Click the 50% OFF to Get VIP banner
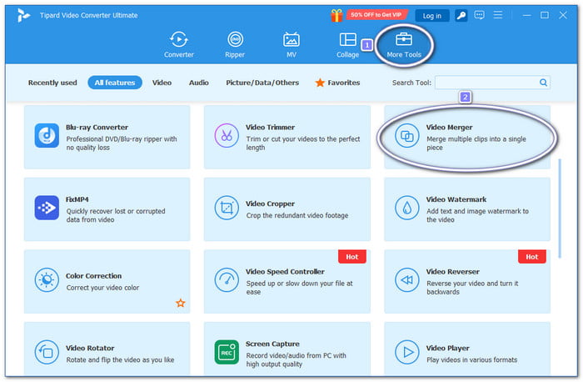The width and height of the screenshot is (583, 382). coord(376,15)
